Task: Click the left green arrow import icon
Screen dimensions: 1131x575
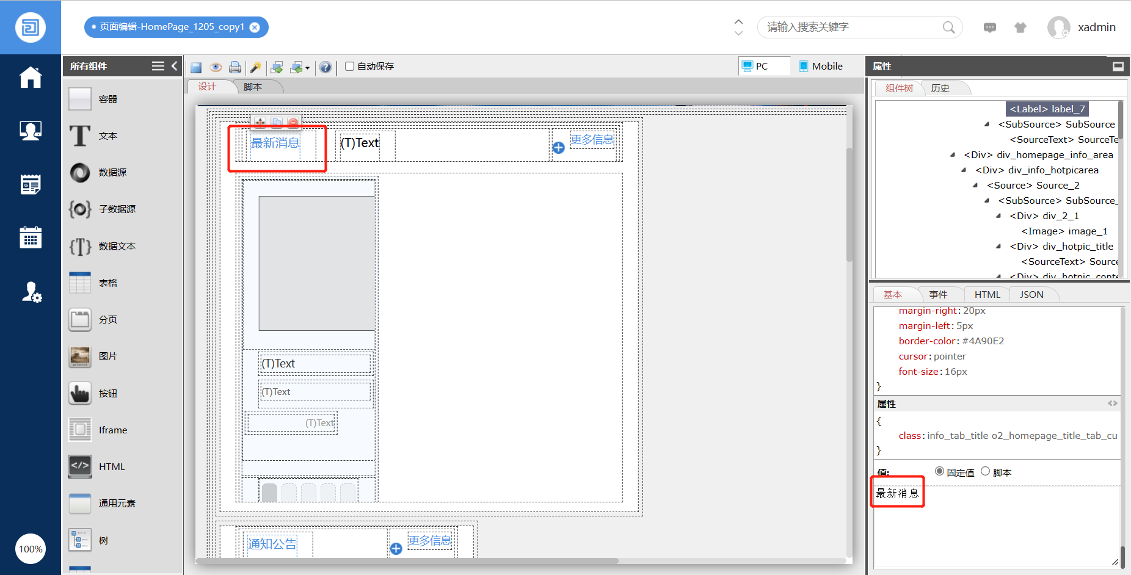Action: pos(297,67)
